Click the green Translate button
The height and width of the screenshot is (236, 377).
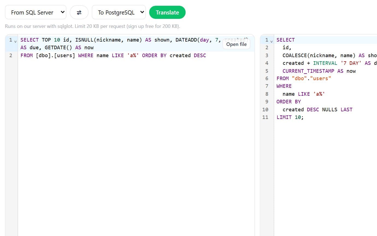click(167, 13)
